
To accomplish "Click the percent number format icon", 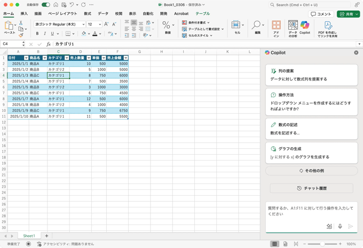I will [x=166, y=25].
